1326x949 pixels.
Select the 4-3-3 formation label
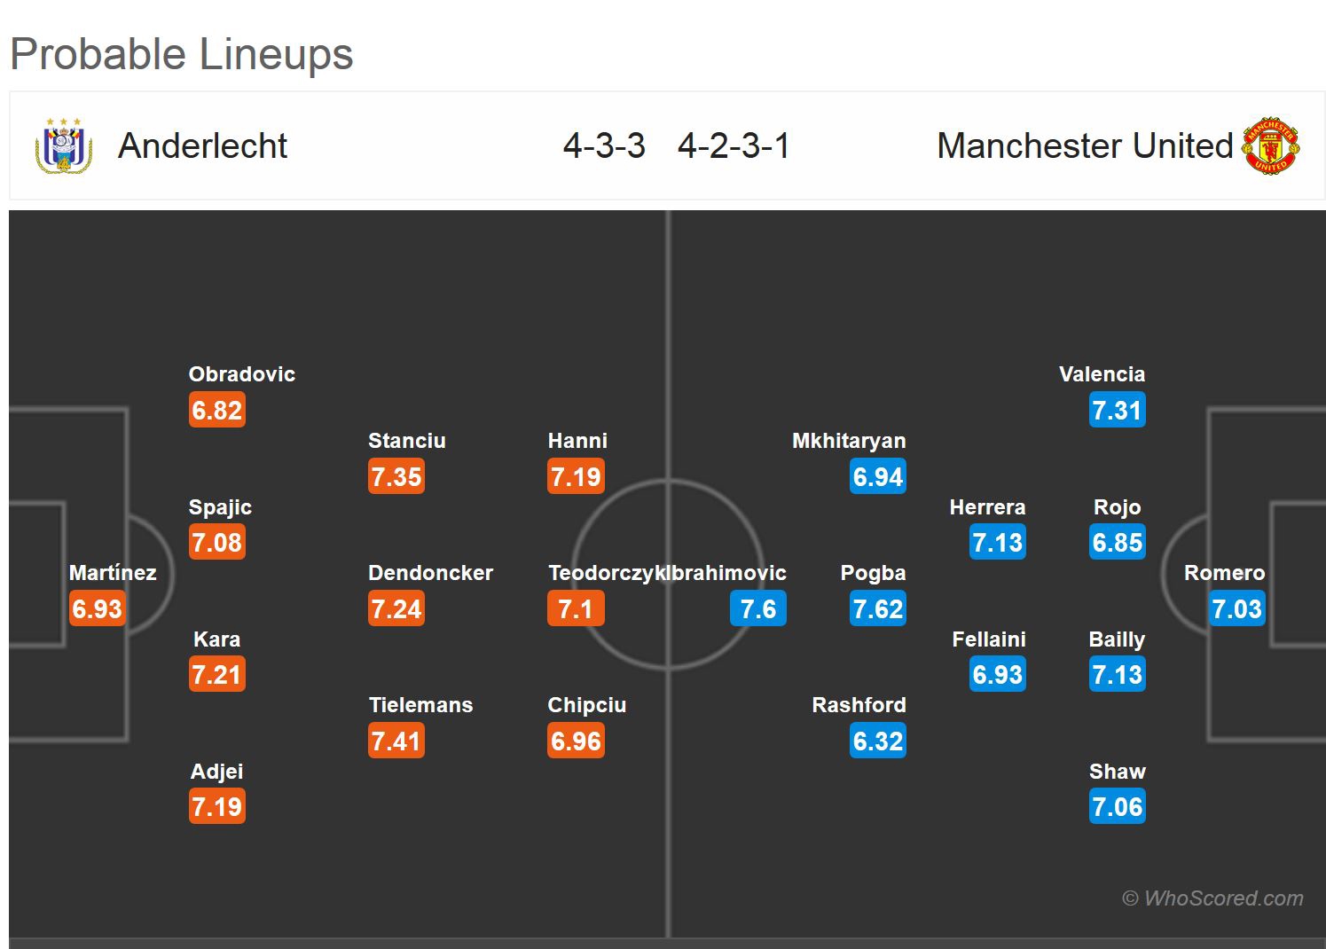(x=604, y=145)
